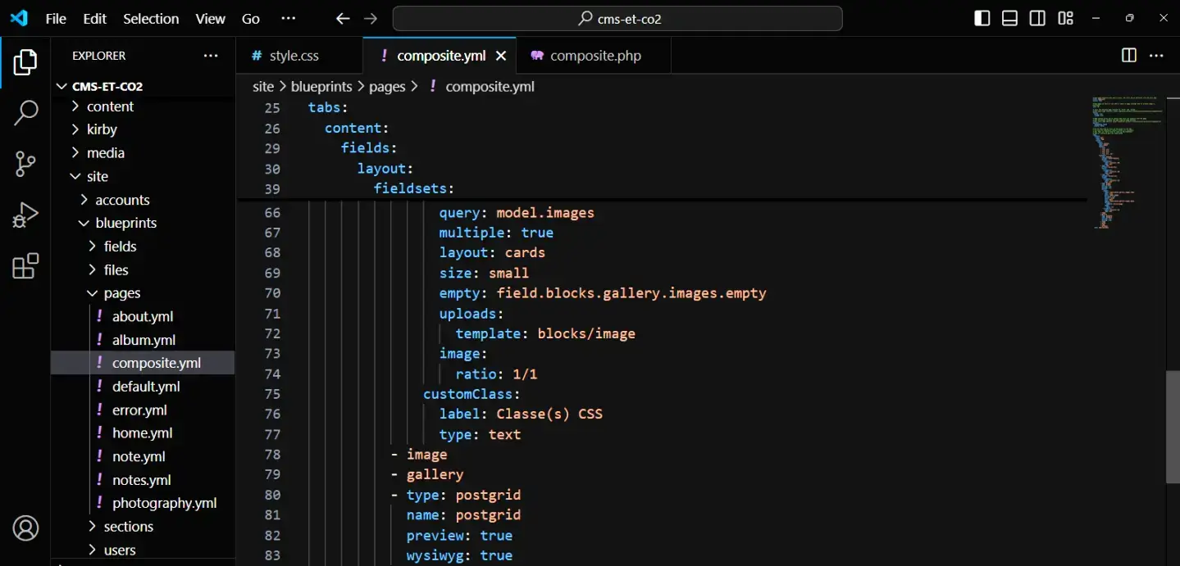Open default.yml in the explorer

point(144,387)
